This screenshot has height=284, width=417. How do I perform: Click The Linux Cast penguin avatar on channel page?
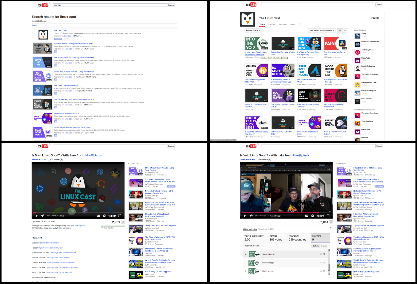(248, 19)
